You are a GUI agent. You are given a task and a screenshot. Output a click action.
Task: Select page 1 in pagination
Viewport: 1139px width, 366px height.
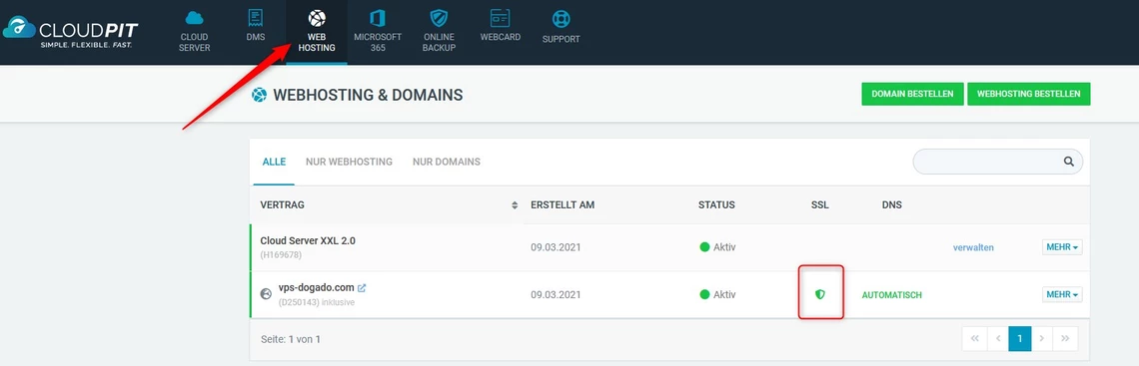[1019, 338]
